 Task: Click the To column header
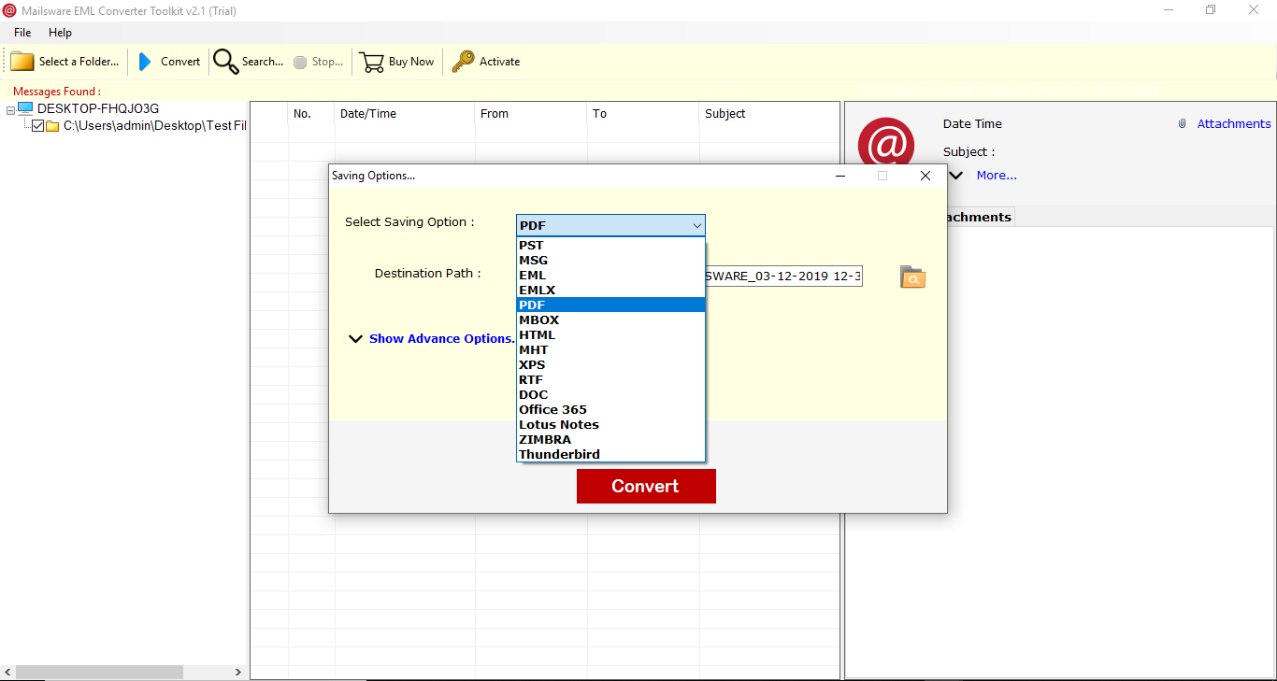click(643, 114)
